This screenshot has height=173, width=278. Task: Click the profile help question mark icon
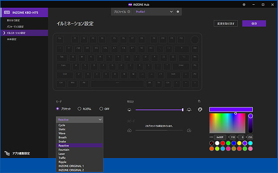pyautogui.click(x=129, y=12)
